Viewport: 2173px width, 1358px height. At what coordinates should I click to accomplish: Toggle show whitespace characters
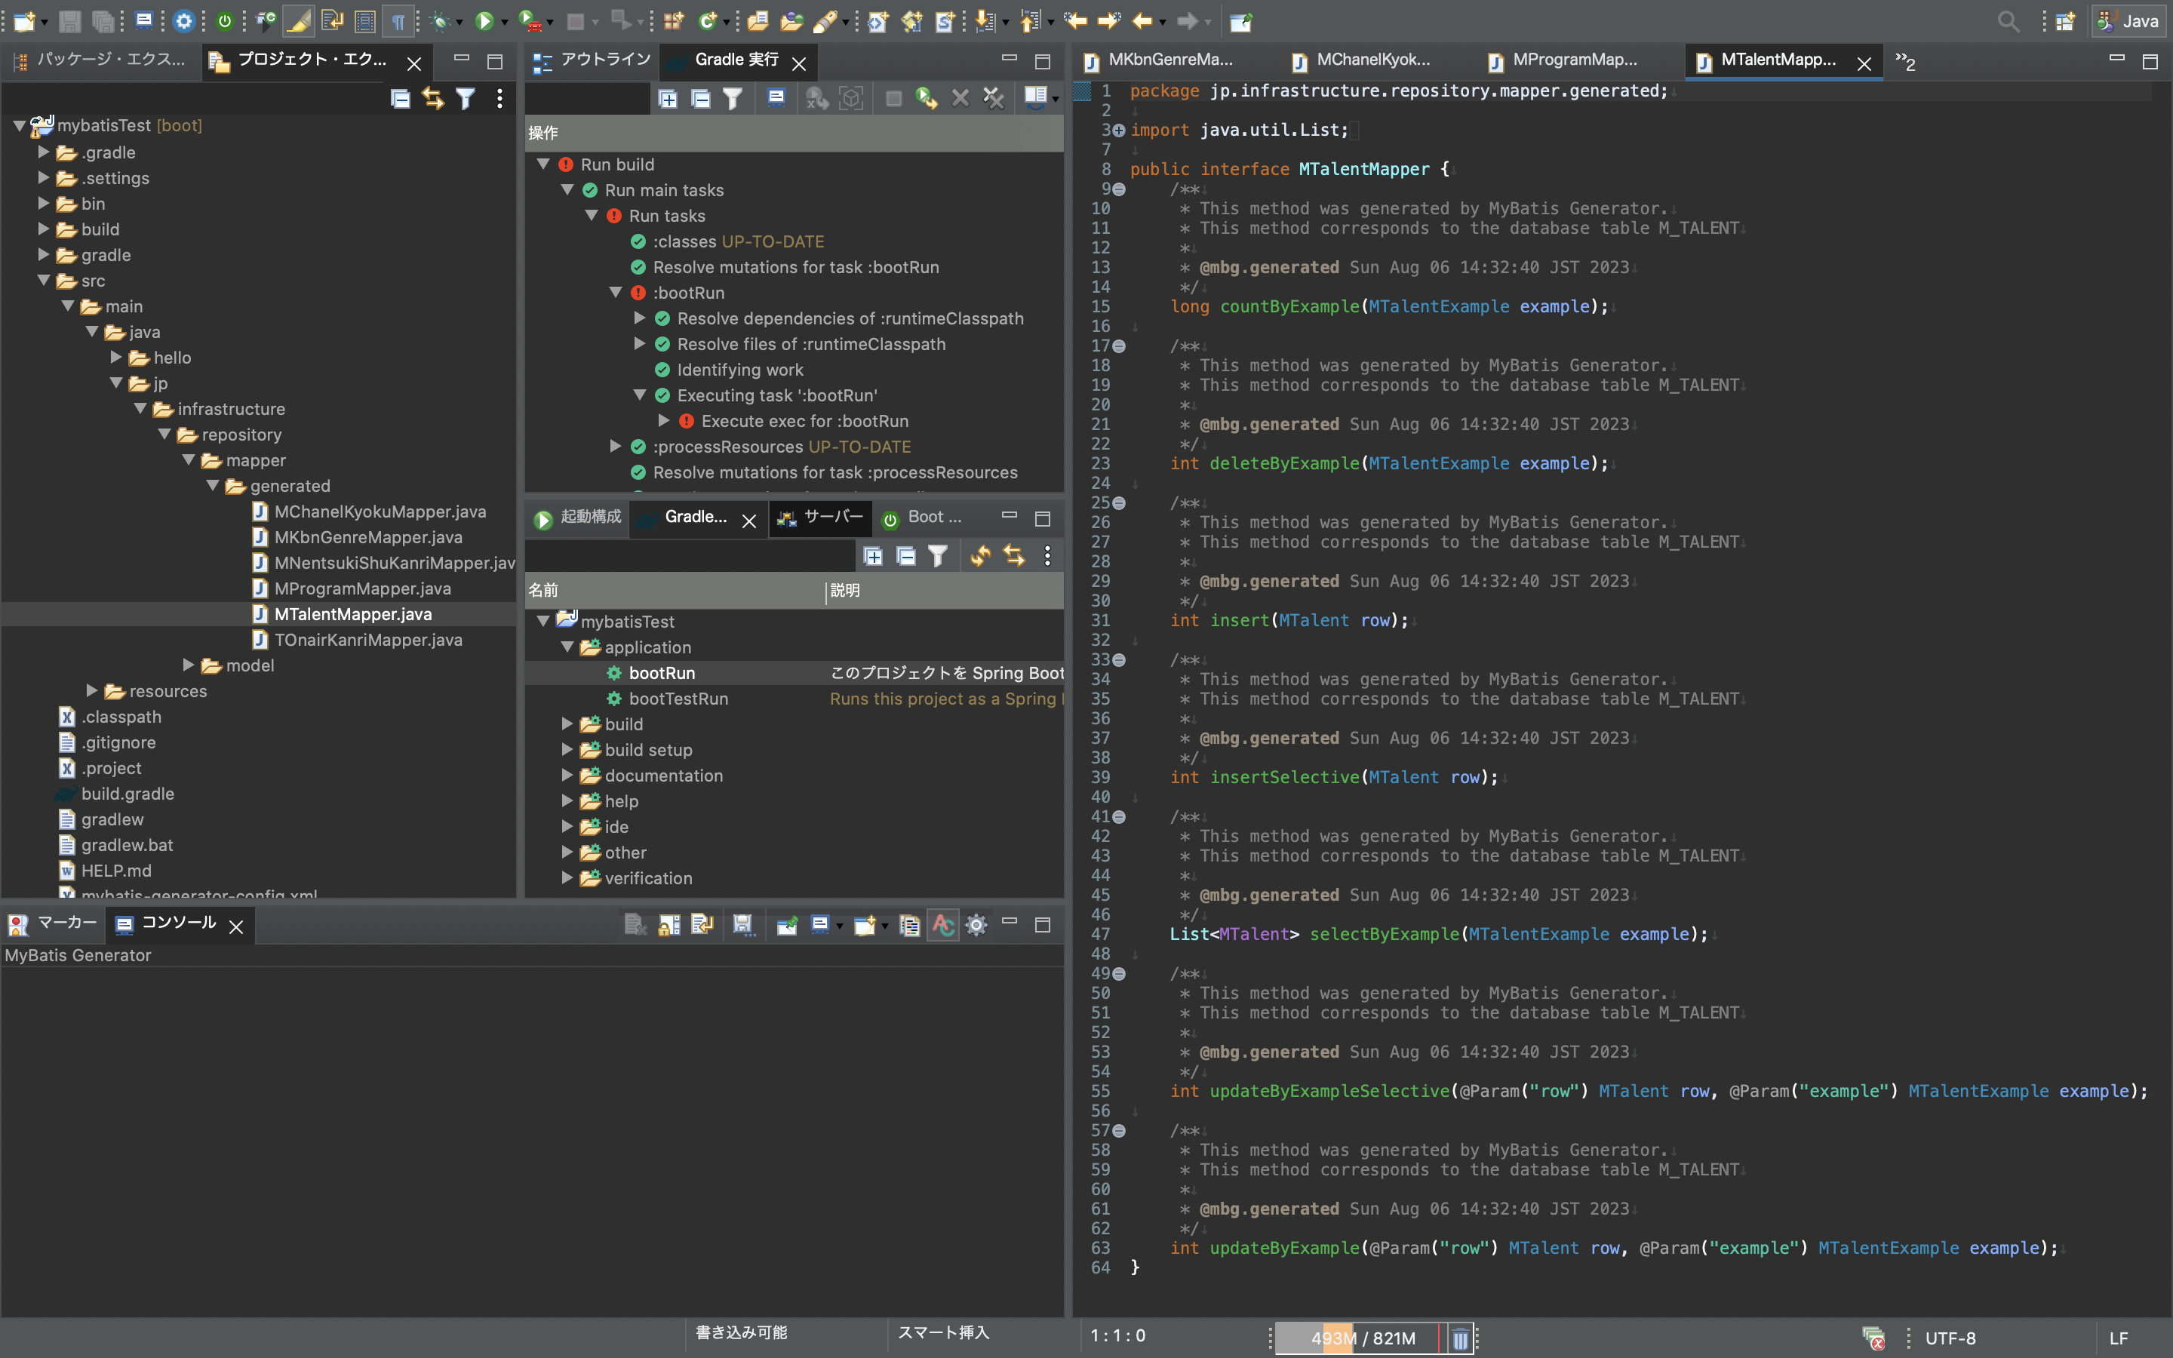tap(398, 20)
